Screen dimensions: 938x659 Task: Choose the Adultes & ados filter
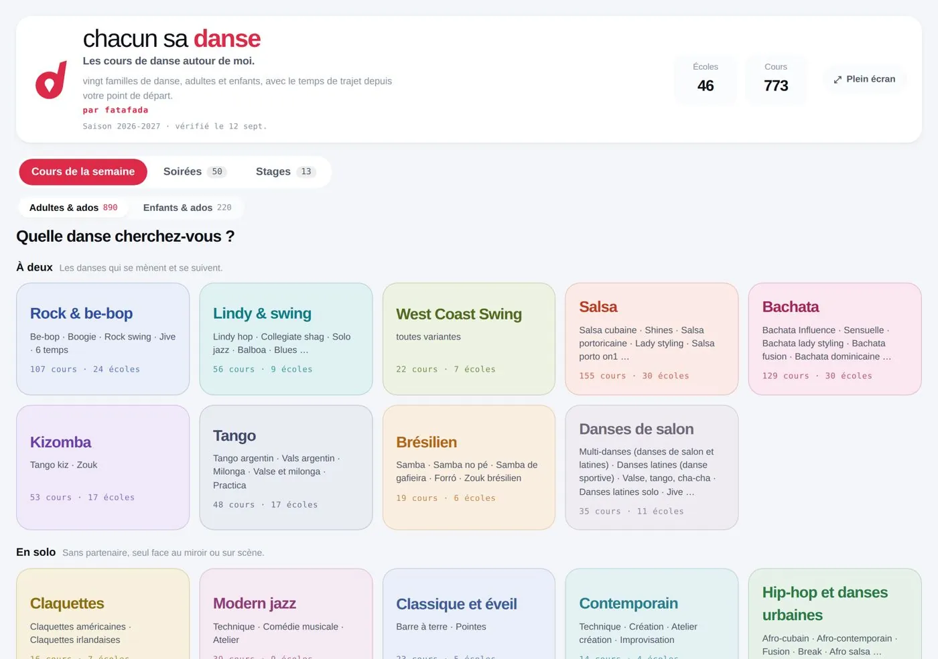click(73, 208)
